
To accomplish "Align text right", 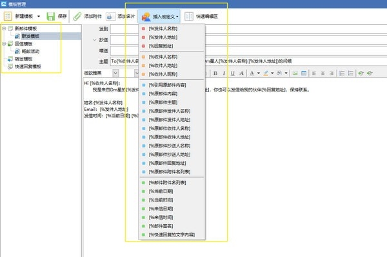I will [x=332, y=73].
